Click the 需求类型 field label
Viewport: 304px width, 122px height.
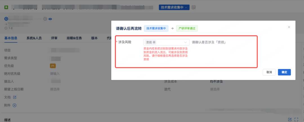click(x=11, y=58)
